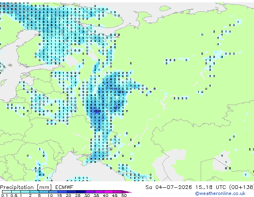This screenshot has height=197, width=254.
Task: Click the weatheronline.co.uk copyright link
Action: coord(220,193)
